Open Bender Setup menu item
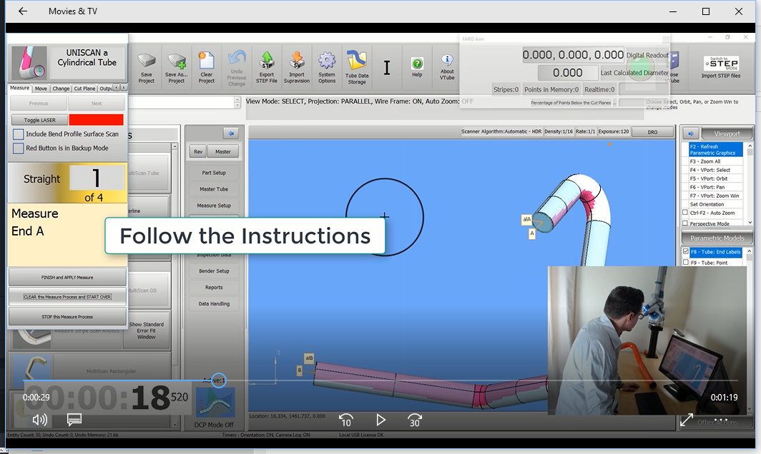Viewport: 761px width, 454px height. pyautogui.click(x=214, y=271)
